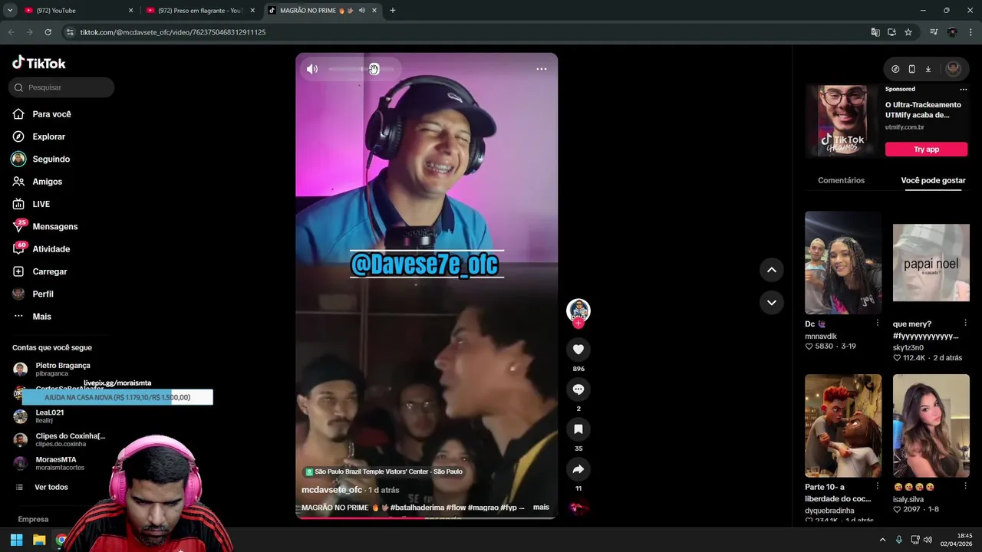Open the LIVE section
This screenshot has width=982, height=552.
click(41, 204)
